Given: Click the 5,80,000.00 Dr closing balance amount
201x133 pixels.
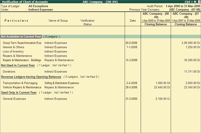Looking at the screenshot, I should tap(191, 43).
